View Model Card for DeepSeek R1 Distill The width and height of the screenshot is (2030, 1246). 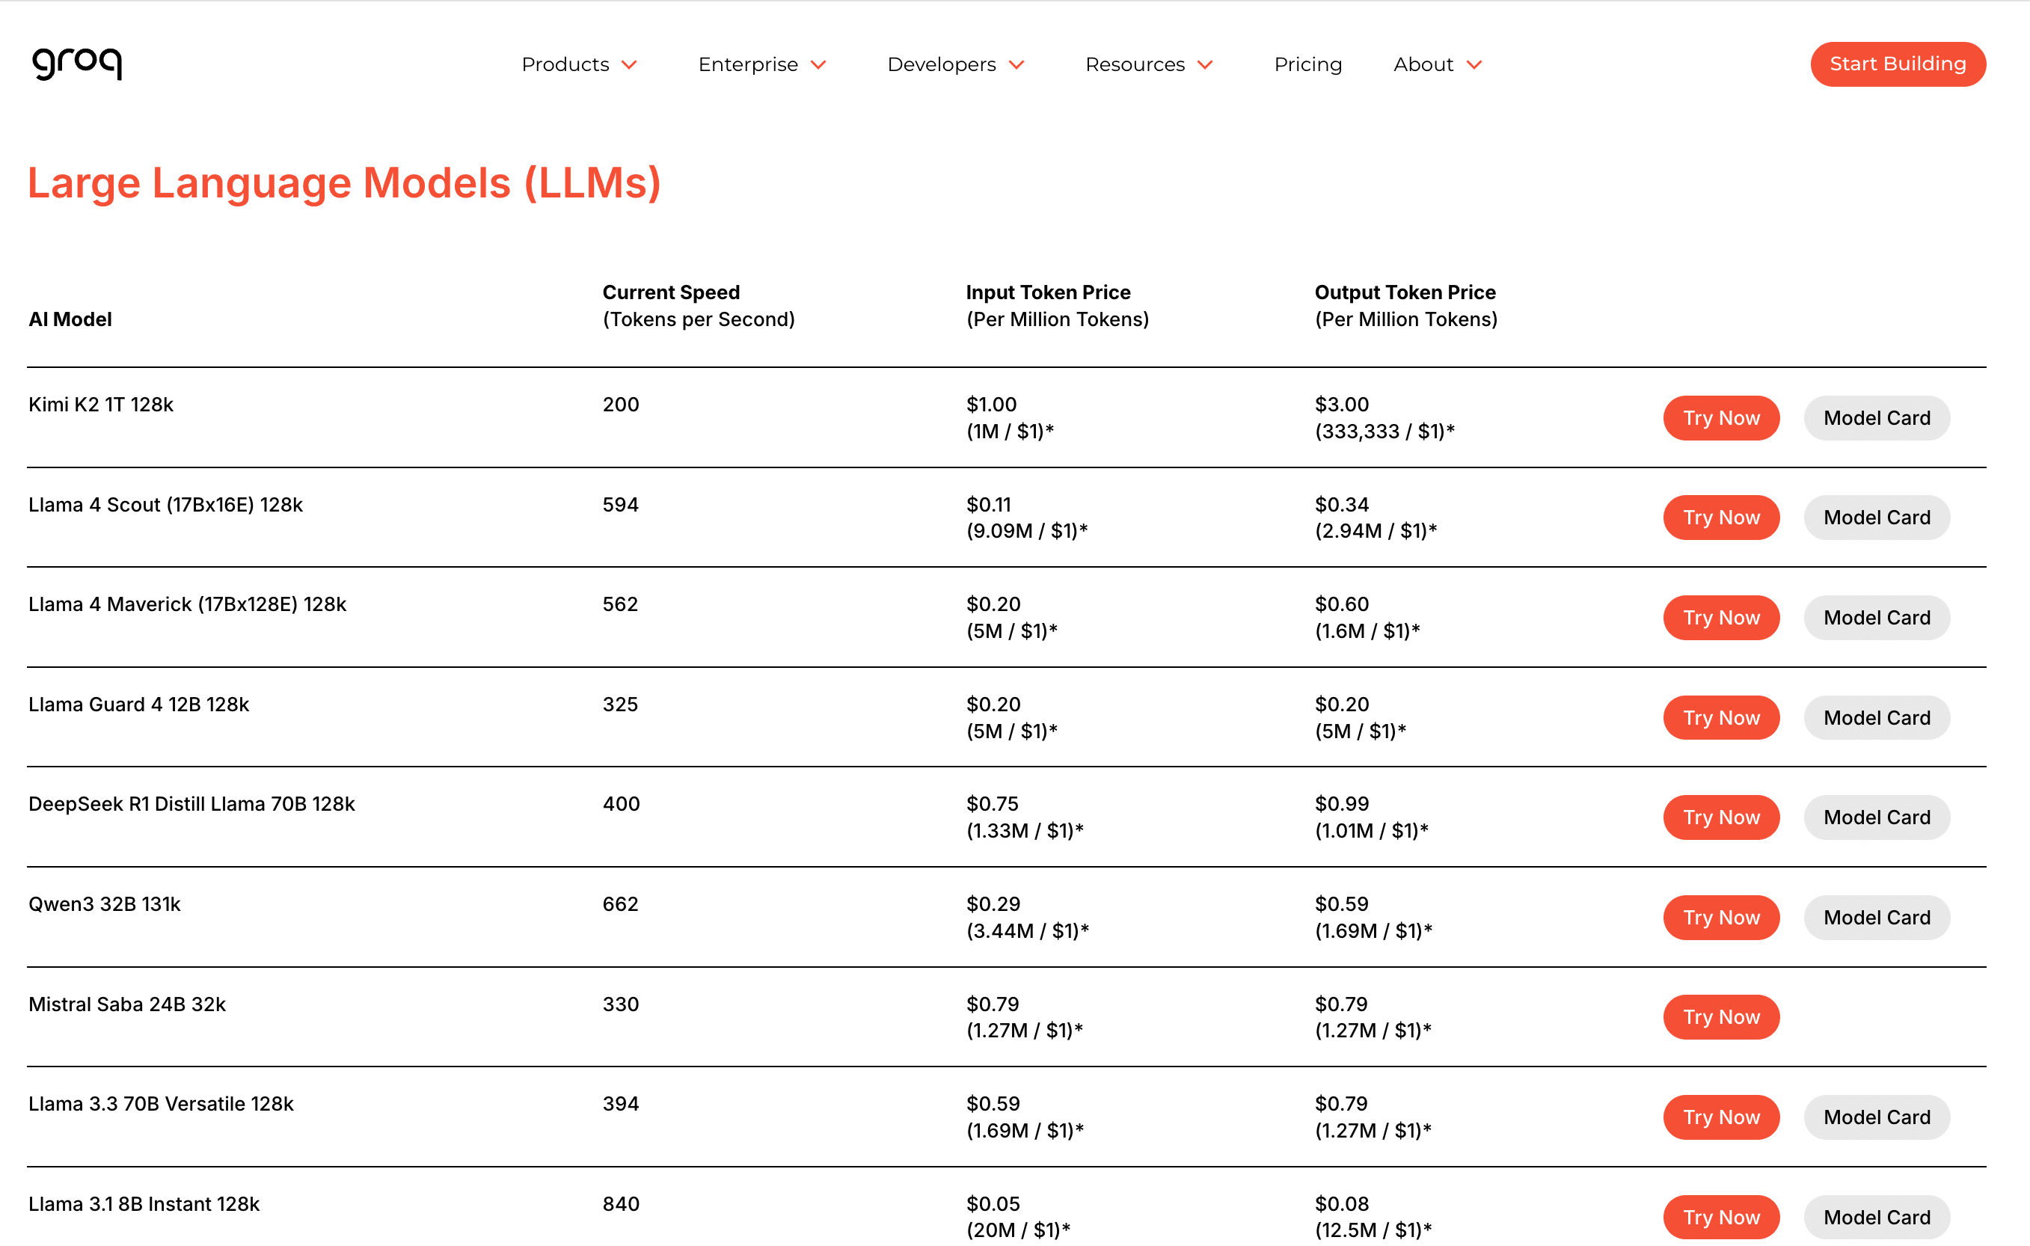pyautogui.click(x=1876, y=817)
